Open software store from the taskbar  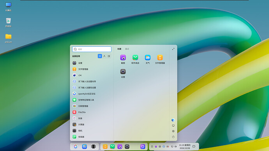point(112,147)
